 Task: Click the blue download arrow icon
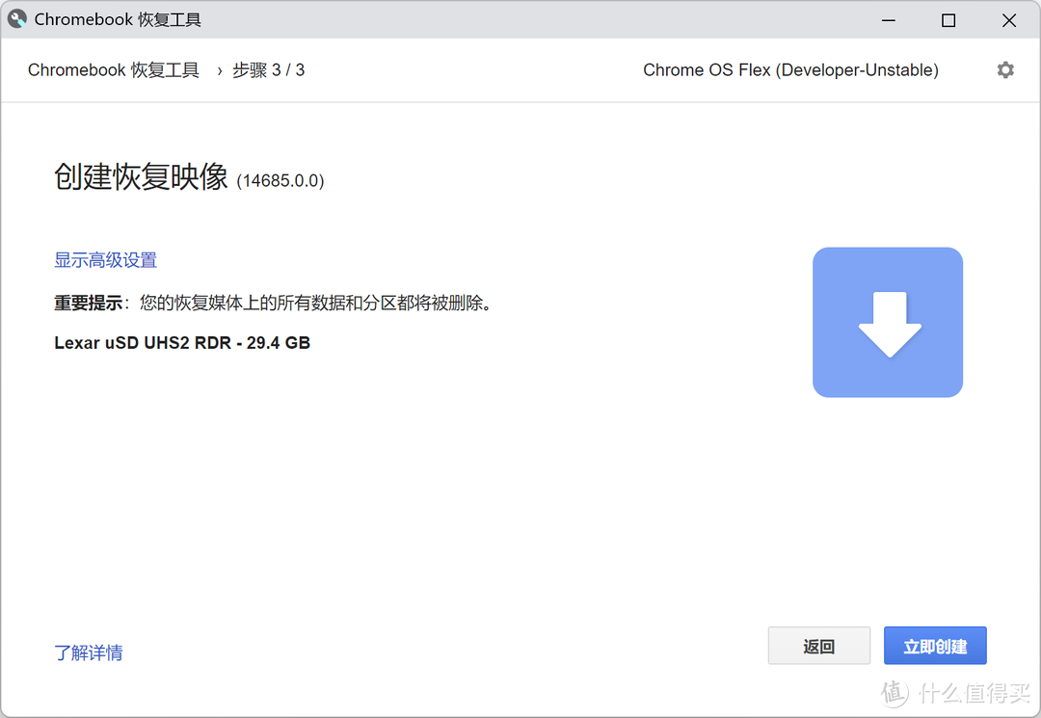click(887, 322)
